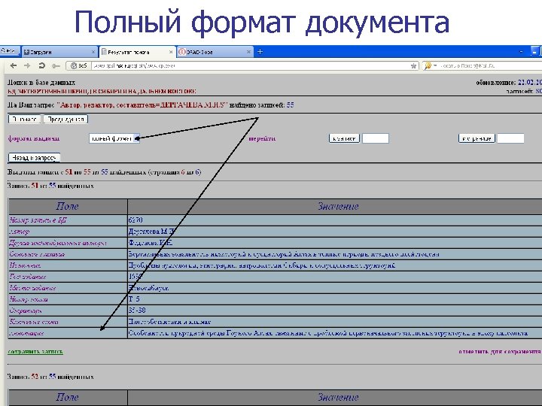Click the 'перейти' label

tap(263, 138)
